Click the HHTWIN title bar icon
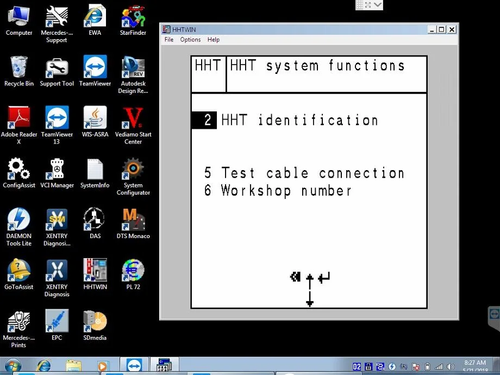The height and width of the screenshot is (375, 500). (x=166, y=29)
